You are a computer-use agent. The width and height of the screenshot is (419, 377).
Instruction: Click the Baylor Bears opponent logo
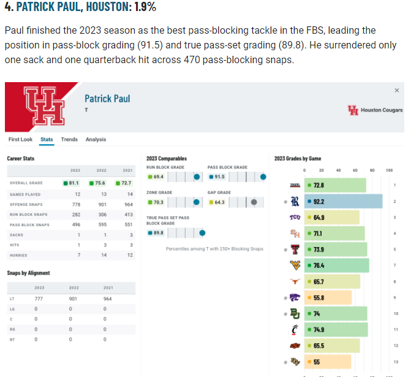point(295,313)
